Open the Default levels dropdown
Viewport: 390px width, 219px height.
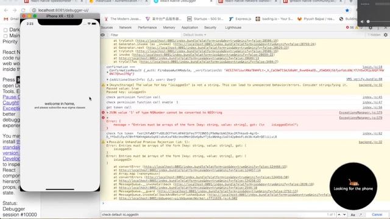pos(194,35)
